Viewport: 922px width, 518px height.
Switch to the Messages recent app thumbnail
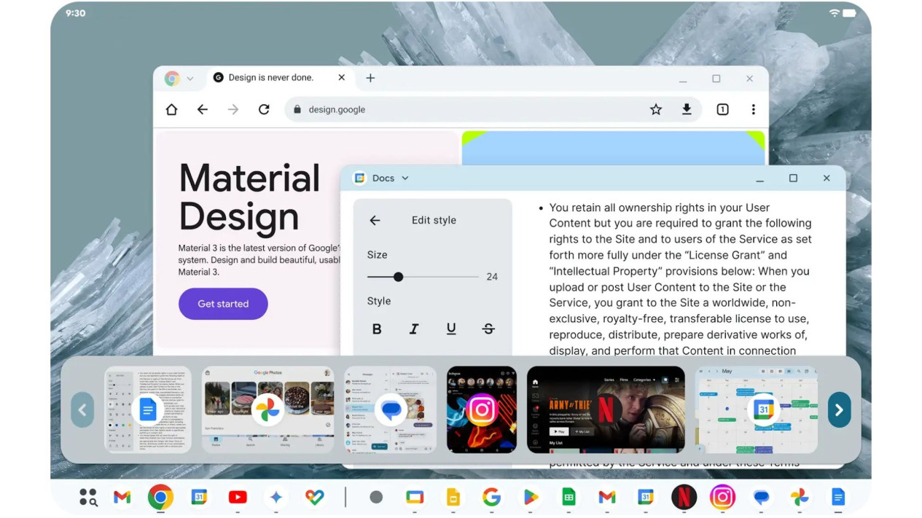(390, 409)
